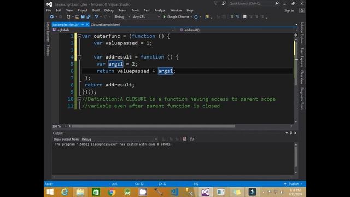Collapse the outerfunc function on line 1
The height and width of the screenshot is (197, 350).
pyautogui.click(x=79, y=36)
